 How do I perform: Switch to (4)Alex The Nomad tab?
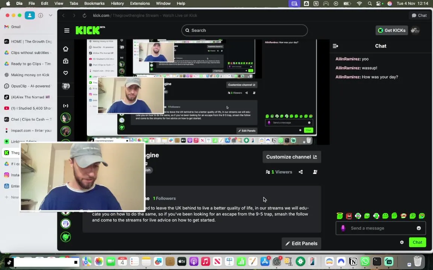pos(28,97)
